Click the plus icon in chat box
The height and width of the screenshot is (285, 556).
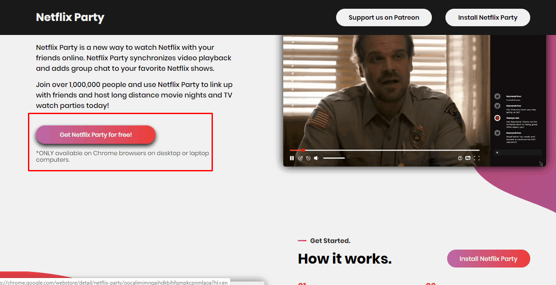tap(497, 153)
